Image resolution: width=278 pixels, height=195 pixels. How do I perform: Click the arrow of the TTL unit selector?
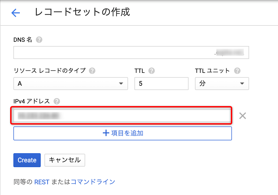[242, 84]
